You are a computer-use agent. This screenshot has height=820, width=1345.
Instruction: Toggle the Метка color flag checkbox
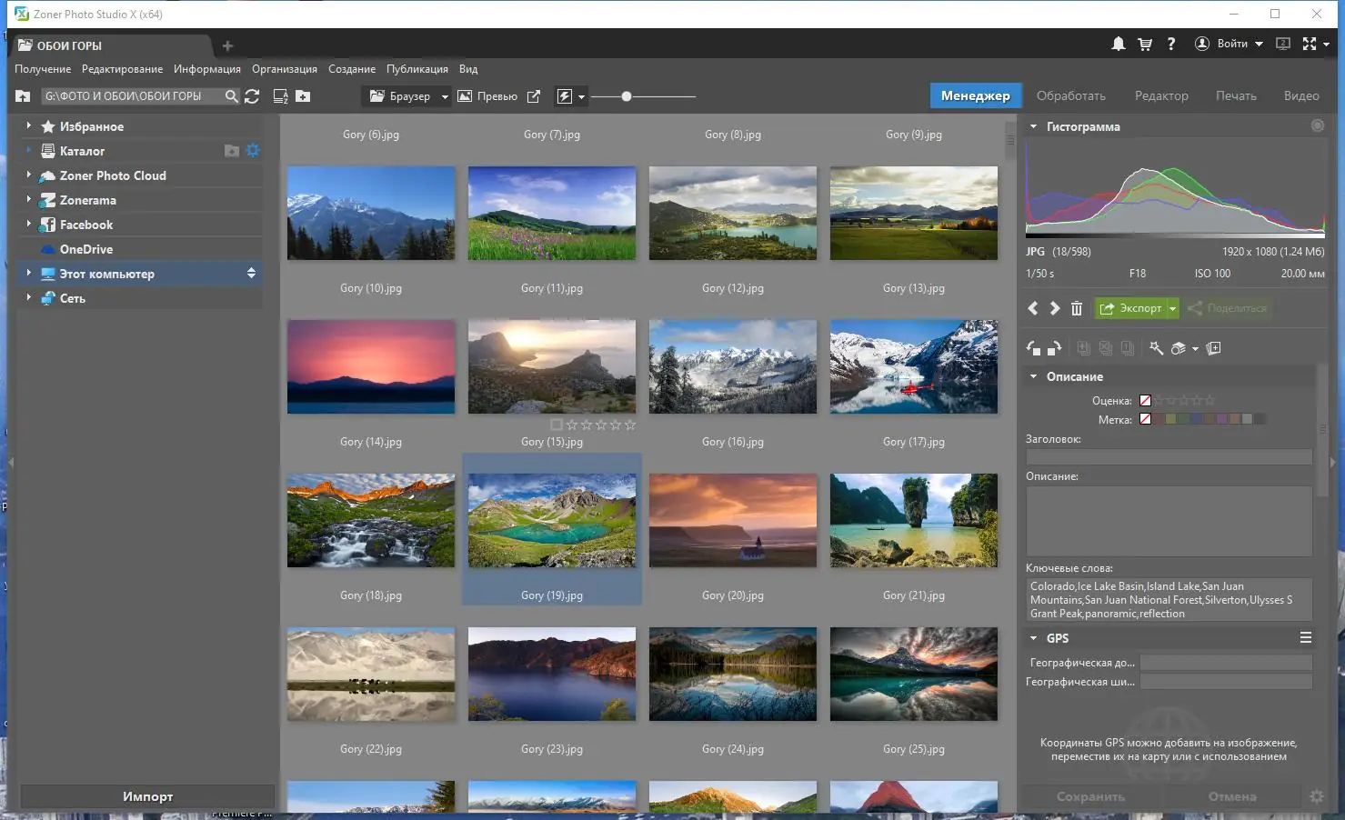[1145, 419]
